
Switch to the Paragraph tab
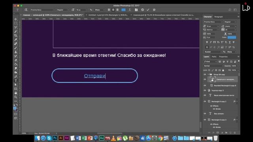pyautogui.click(x=219, y=17)
